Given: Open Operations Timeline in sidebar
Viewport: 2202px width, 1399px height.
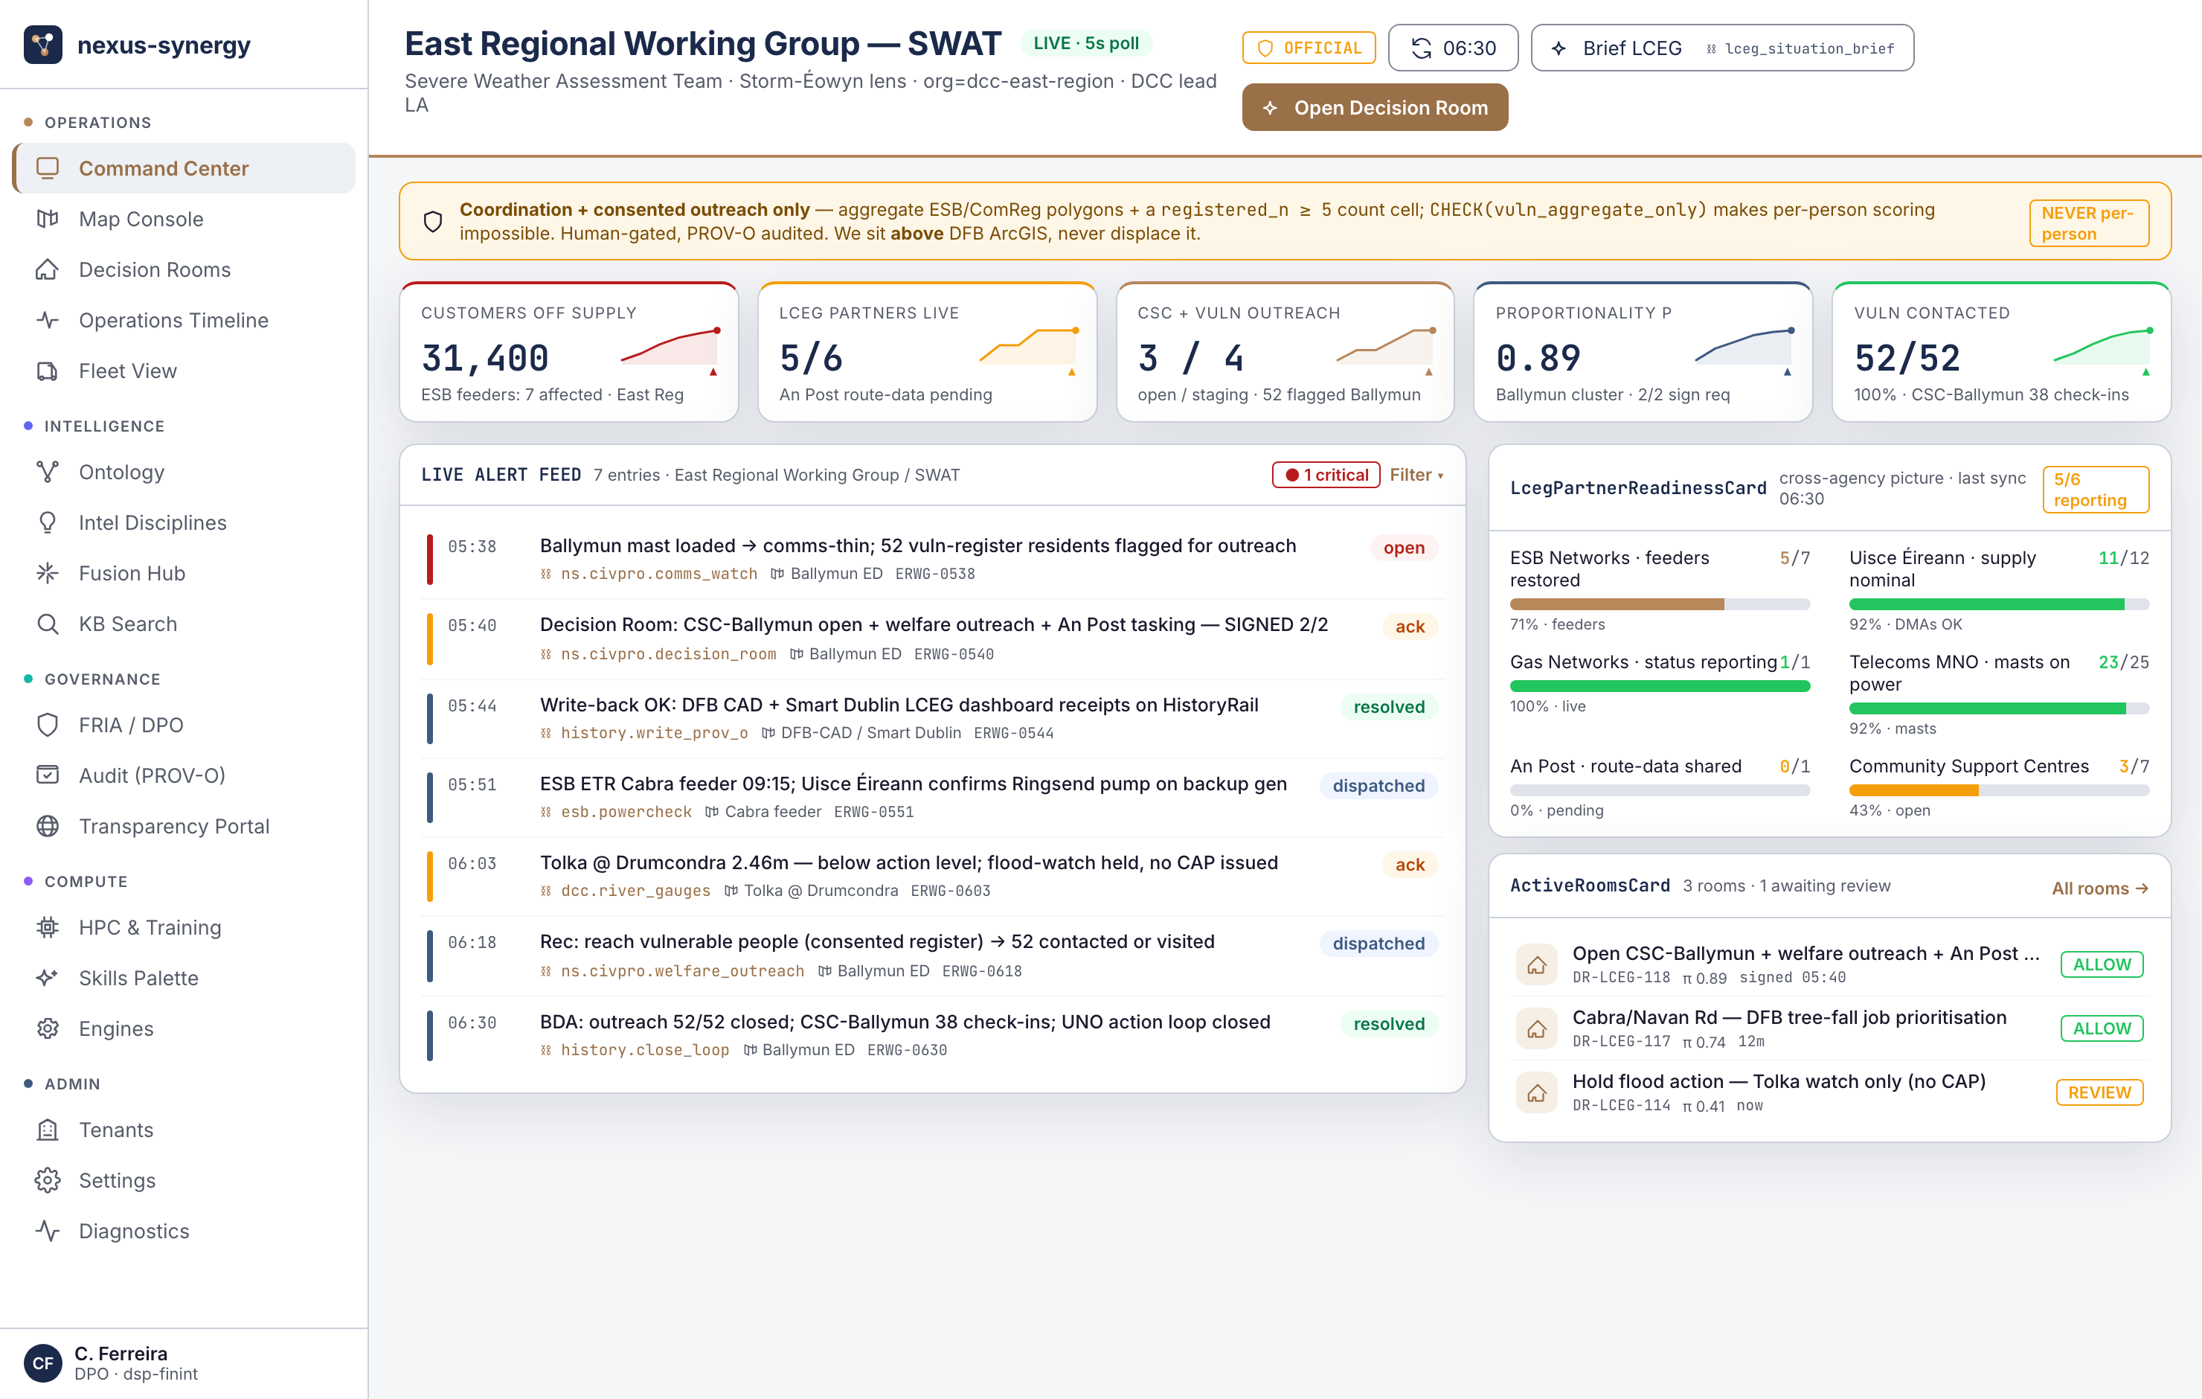Looking at the screenshot, I should (184, 319).
